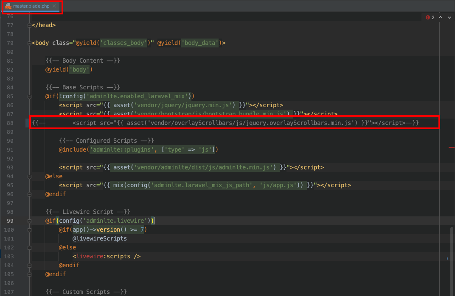Viewport: 455px width, 296px height.
Task: Click the ['type' => 'js'] array
Action: click(188, 149)
